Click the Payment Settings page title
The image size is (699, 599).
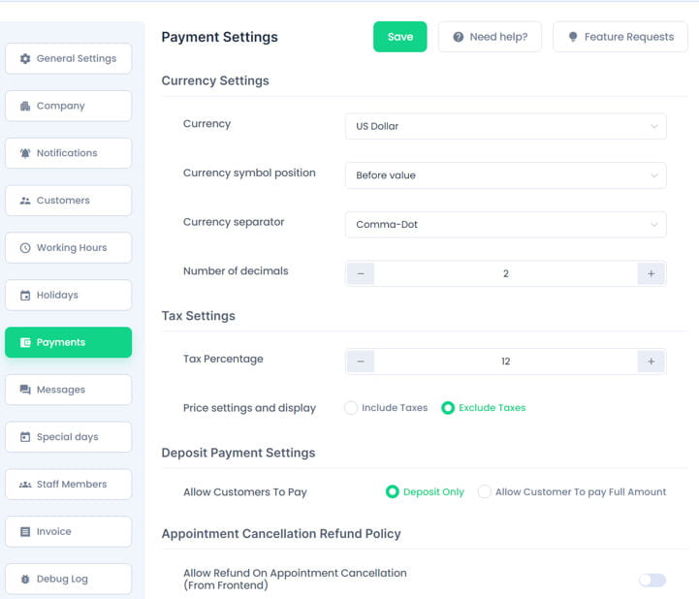219,37
